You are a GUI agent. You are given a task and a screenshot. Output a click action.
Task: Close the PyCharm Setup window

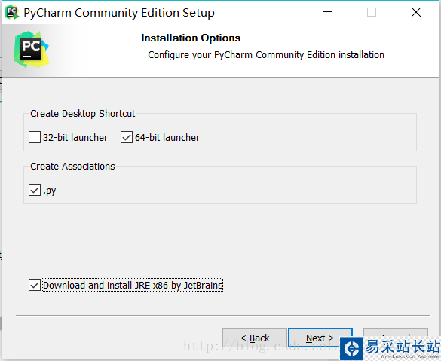coord(416,12)
